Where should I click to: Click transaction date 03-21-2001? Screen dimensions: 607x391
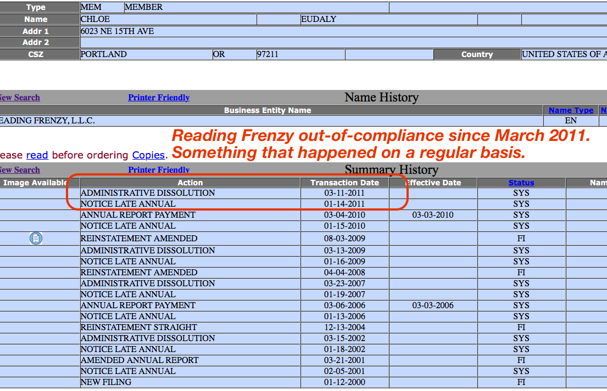click(344, 360)
